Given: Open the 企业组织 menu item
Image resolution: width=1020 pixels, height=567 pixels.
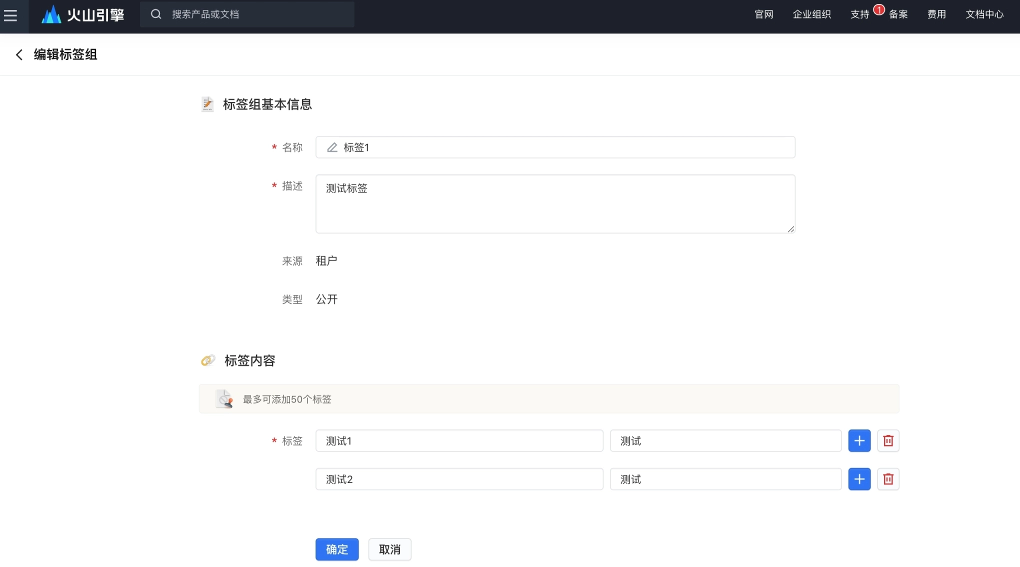Looking at the screenshot, I should click(811, 14).
